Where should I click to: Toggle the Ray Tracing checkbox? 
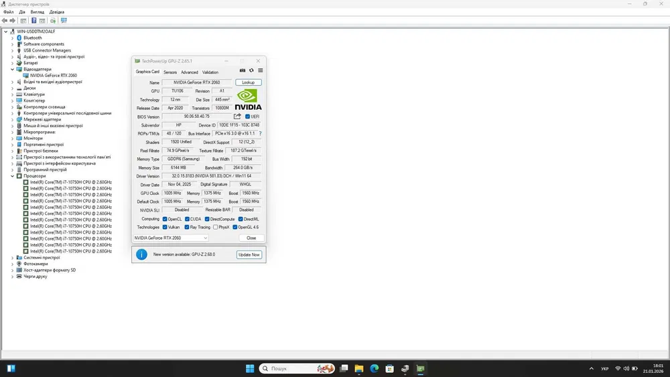pos(187,227)
